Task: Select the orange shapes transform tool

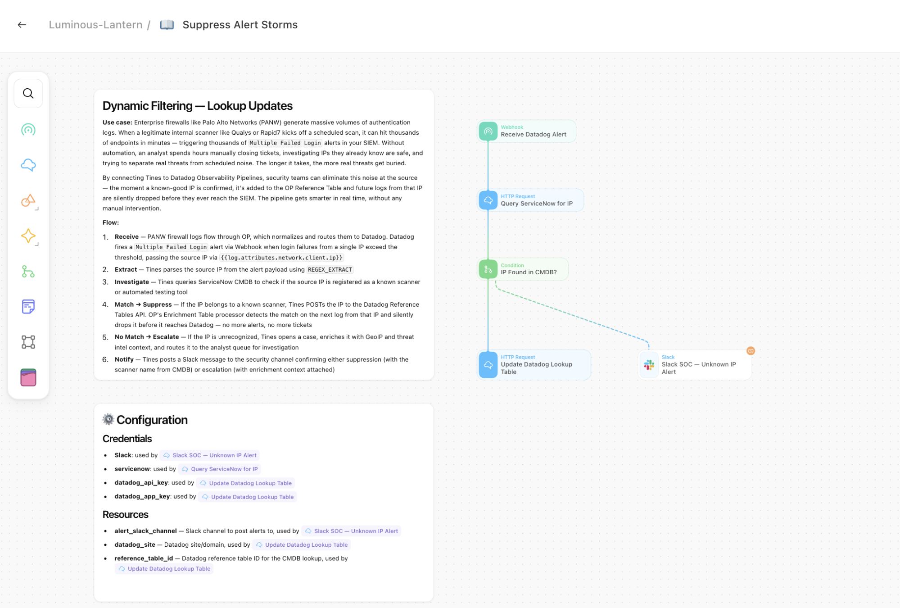Action: coord(28,200)
